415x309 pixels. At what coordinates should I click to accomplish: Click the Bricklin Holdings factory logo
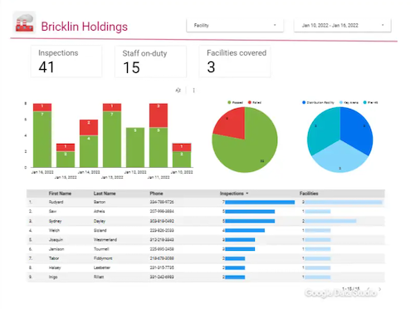24,22
